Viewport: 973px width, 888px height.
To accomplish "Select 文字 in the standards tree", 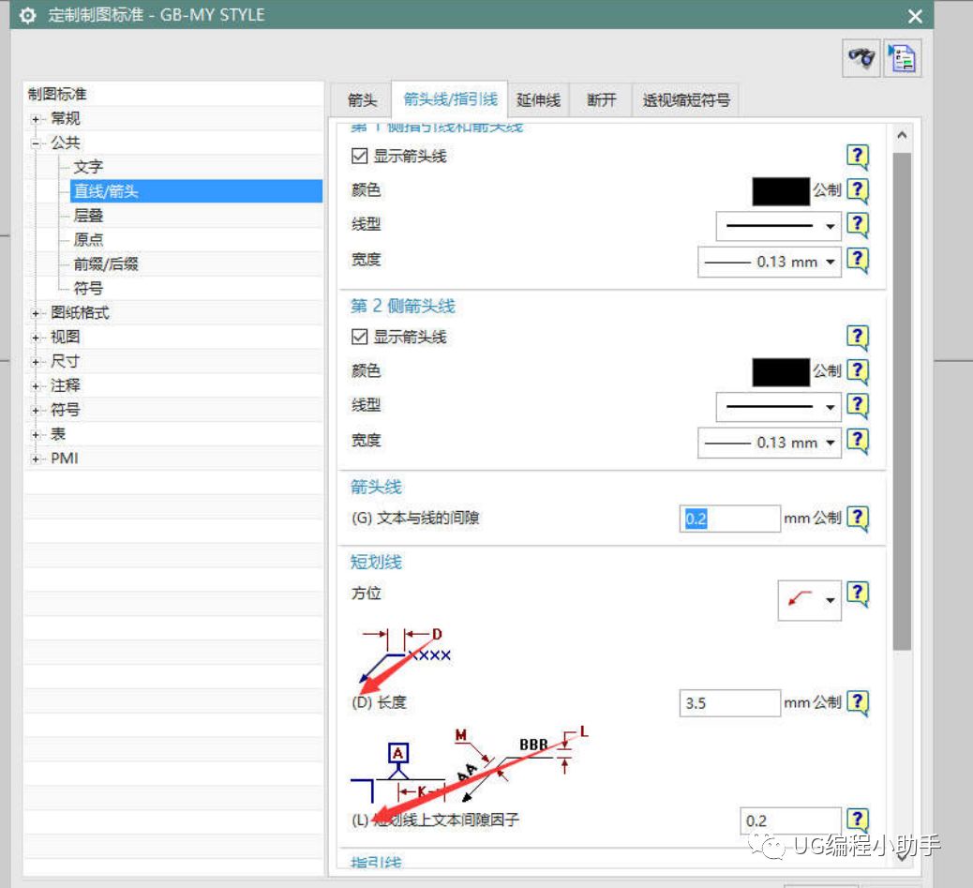I will (87, 166).
